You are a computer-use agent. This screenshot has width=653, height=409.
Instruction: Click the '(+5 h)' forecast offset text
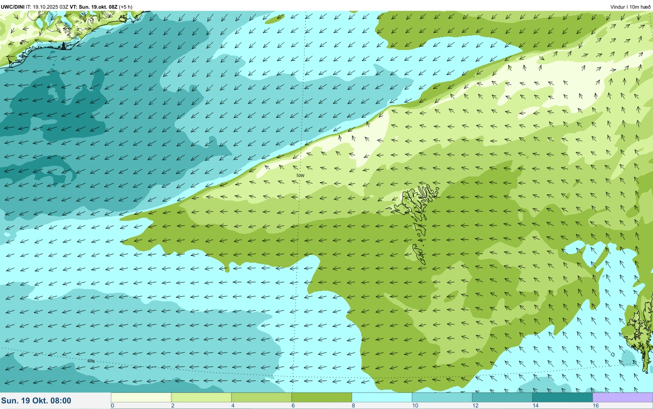[x=125, y=7]
